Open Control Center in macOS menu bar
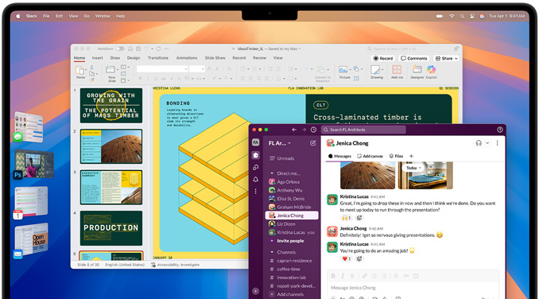Screen dimensions: 539x299 (472, 16)
